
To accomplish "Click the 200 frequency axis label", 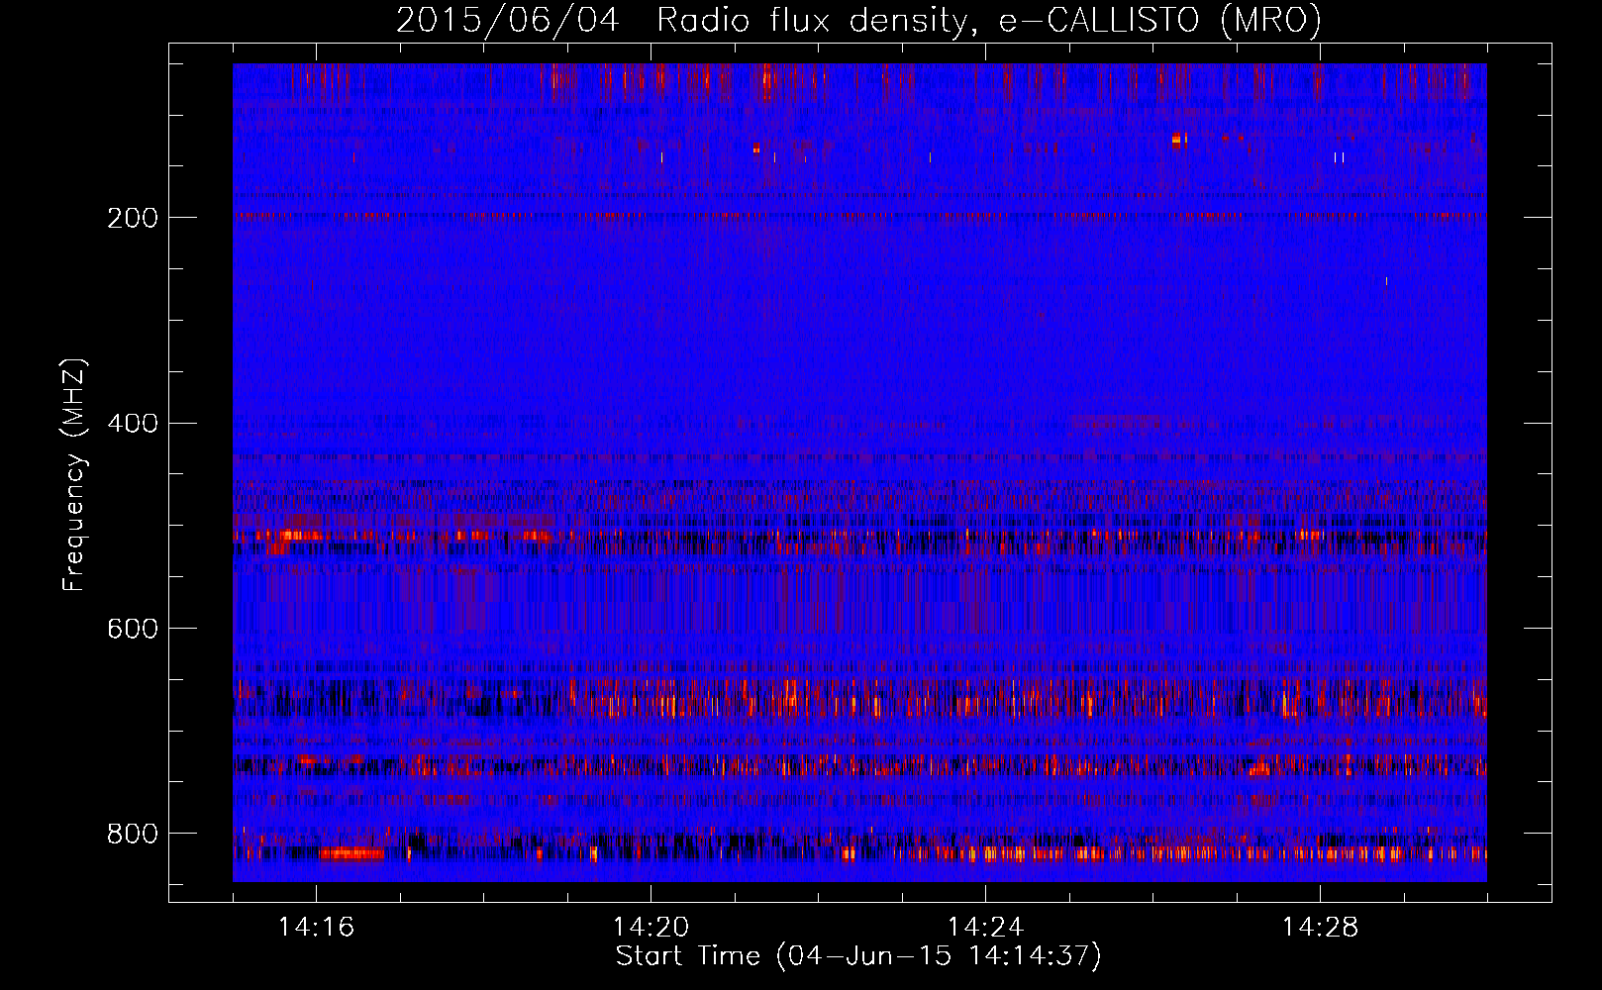I will [x=133, y=218].
